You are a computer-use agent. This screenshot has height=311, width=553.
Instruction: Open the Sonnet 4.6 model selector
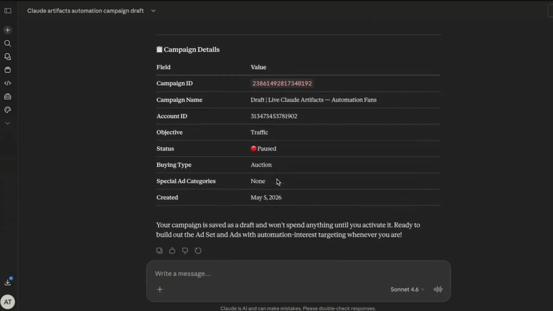tap(407, 289)
